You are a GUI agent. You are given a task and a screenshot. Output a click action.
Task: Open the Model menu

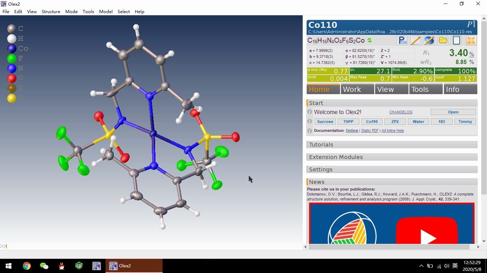(106, 11)
